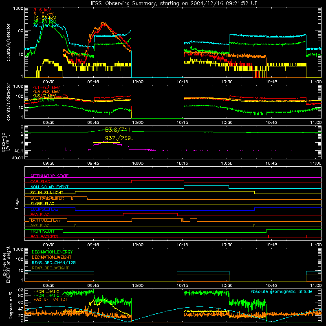326x326 pixels.
Task: Select the SAA_FLAG label
Action: (40, 215)
